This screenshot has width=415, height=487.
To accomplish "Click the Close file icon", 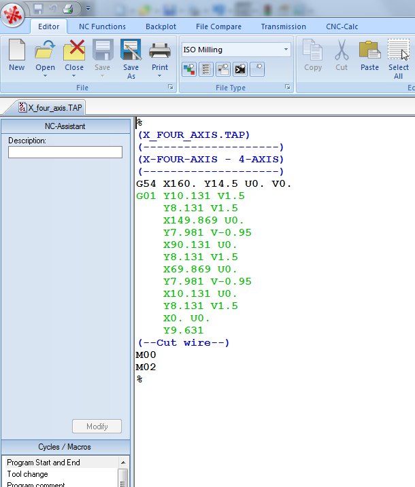I will tap(74, 50).
